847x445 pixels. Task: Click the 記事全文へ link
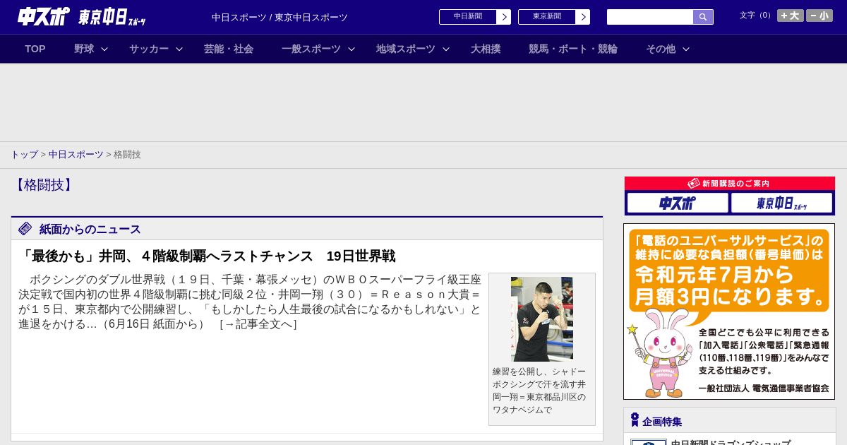coord(258,324)
